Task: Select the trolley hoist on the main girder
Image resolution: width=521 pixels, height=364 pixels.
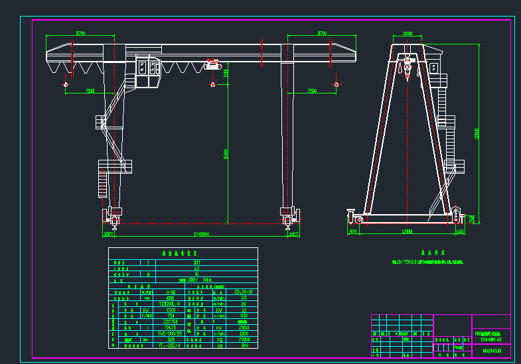Action: tap(212, 64)
